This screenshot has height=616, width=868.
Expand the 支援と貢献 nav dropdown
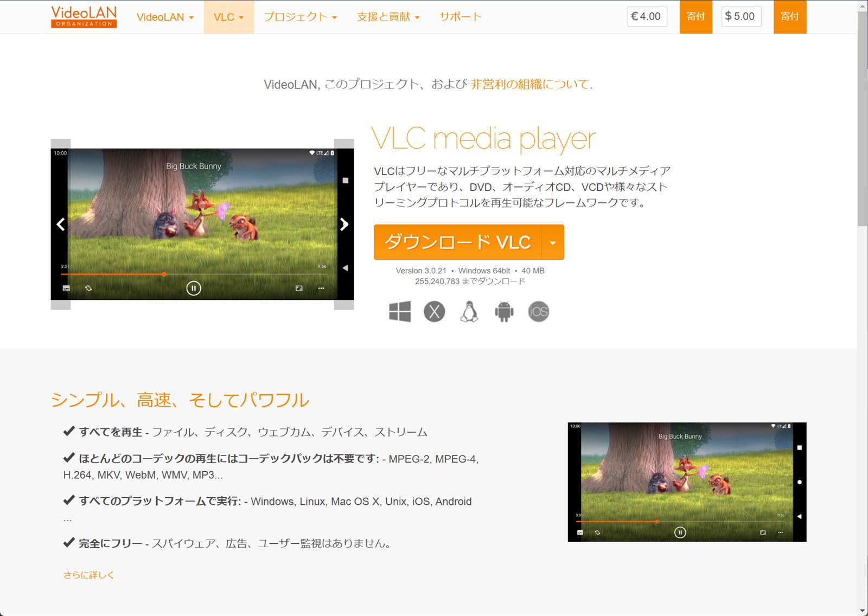[x=388, y=17]
